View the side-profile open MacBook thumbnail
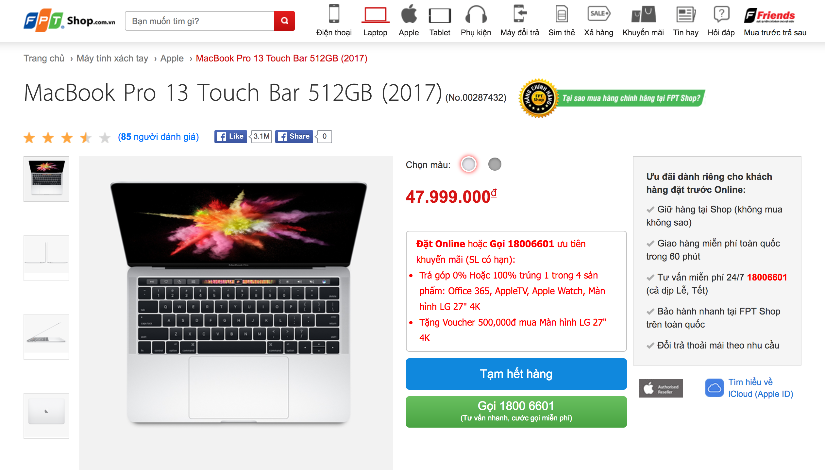Viewport: 825px width, 476px height. (46, 337)
